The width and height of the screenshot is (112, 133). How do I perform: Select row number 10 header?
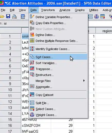10,90
